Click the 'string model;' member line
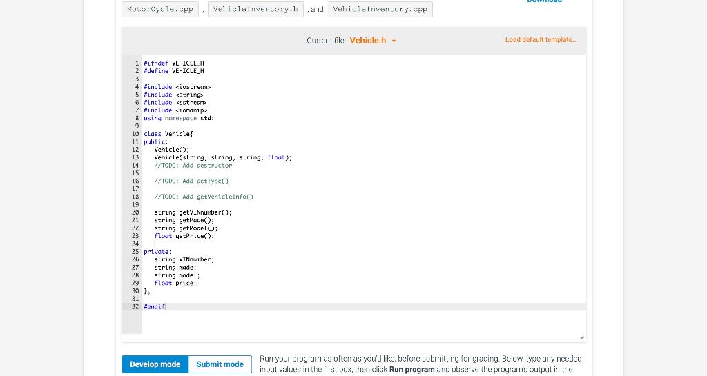707x376 pixels. 177,275
